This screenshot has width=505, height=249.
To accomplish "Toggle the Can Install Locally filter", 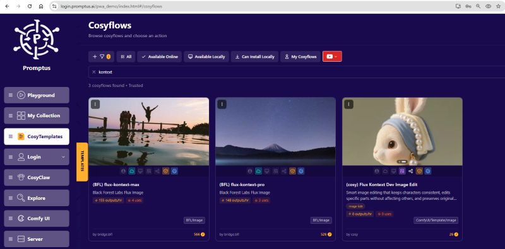I will 254,57.
